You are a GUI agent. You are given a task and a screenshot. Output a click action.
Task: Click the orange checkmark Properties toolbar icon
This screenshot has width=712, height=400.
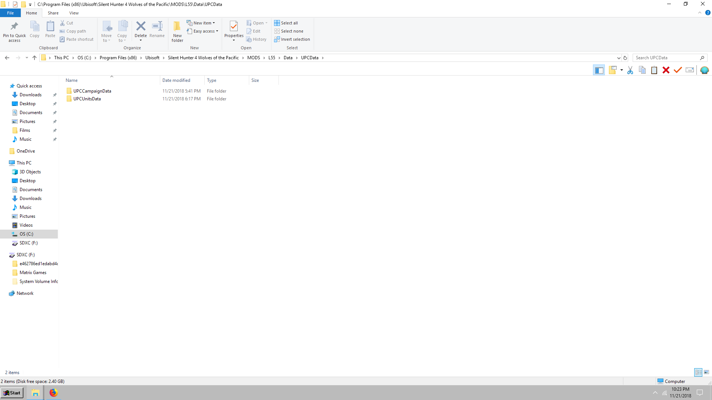(x=678, y=70)
